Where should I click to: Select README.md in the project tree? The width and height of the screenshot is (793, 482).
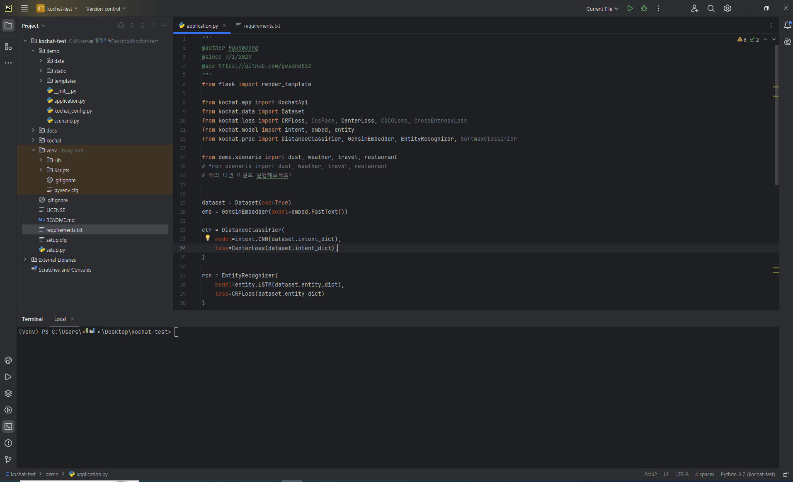coord(61,220)
